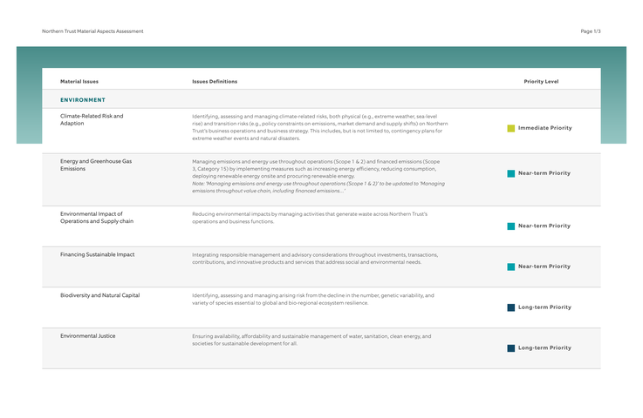
Task: Click 'Environmental Justice' issue name
Action: pyautogui.click(x=88, y=336)
